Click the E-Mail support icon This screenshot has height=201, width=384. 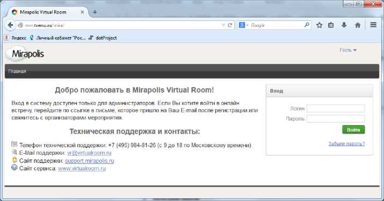point(14,152)
